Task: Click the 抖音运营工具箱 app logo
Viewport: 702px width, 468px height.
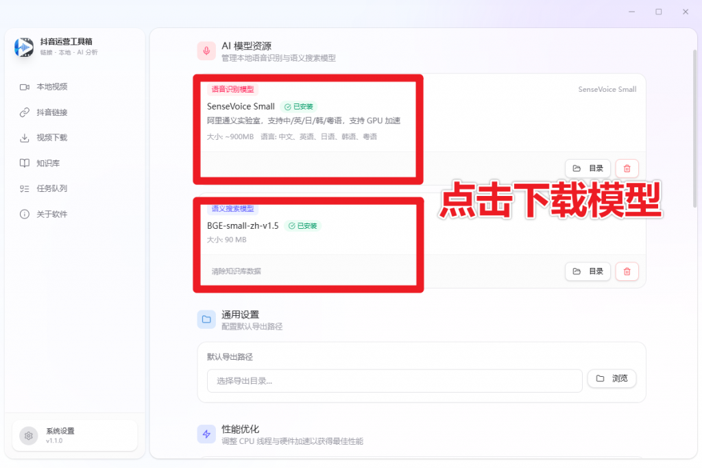Action: [x=24, y=47]
